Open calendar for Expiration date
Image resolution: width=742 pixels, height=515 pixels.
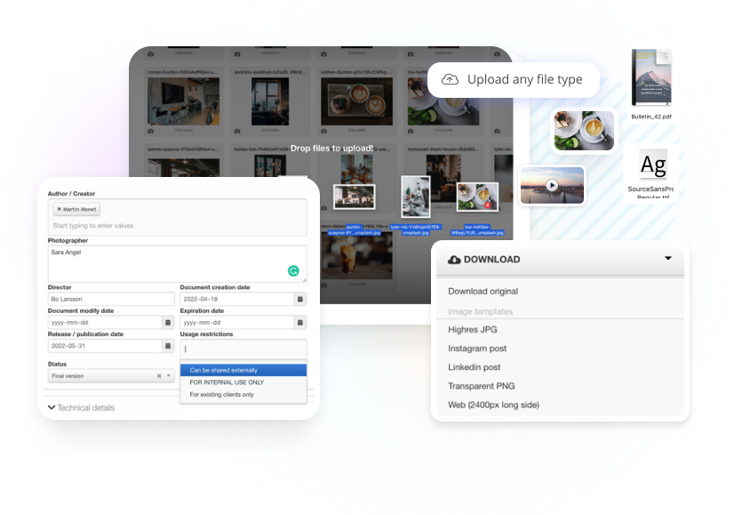pos(300,322)
